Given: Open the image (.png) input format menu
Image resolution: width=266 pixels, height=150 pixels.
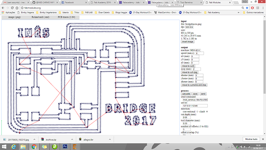Looking at the screenshot, I should 14,17.
